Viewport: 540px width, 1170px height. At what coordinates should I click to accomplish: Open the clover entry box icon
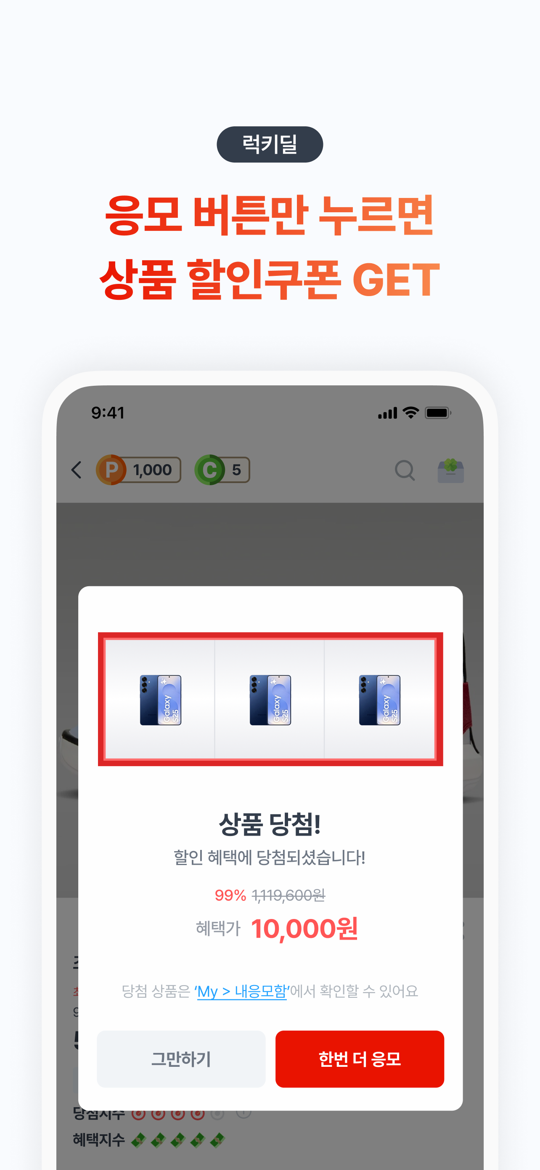pyautogui.click(x=450, y=470)
